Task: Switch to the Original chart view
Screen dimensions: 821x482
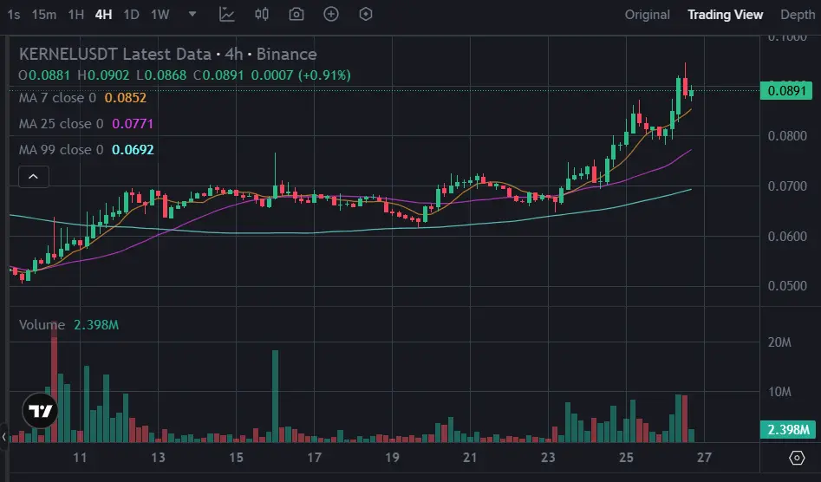Action: pos(647,15)
